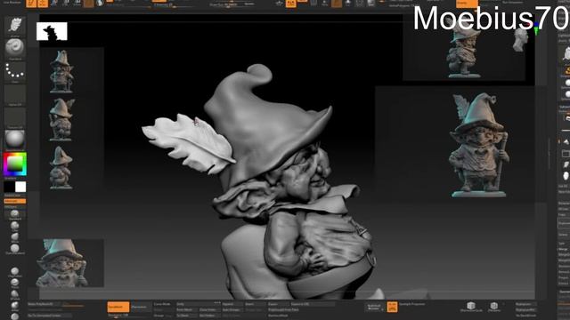Click the sphere icon right of brown swatch
Screen dimensions: 570x320
100,4
